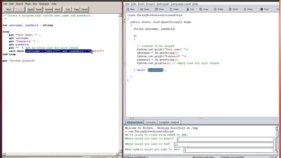
Task: Click the Open button in Turing toolbar
Action: (x=30, y=10)
